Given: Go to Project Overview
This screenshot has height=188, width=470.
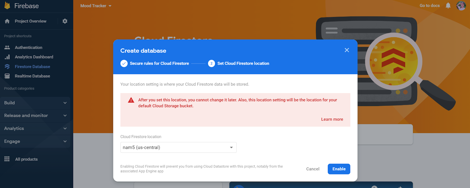Looking at the screenshot, I should [30, 21].
